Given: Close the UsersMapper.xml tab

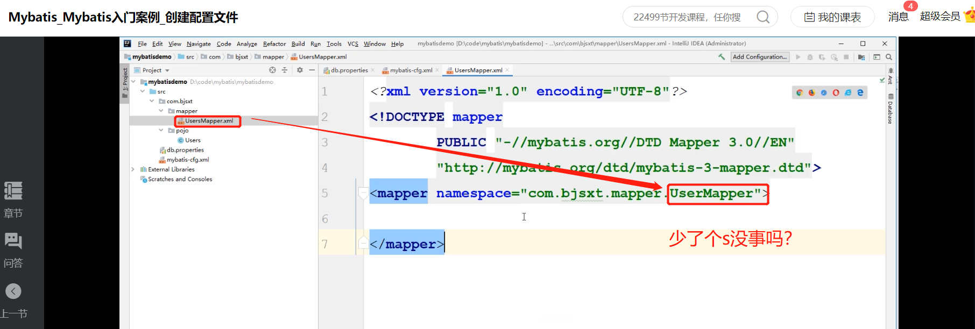Looking at the screenshot, I should coord(507,70).
